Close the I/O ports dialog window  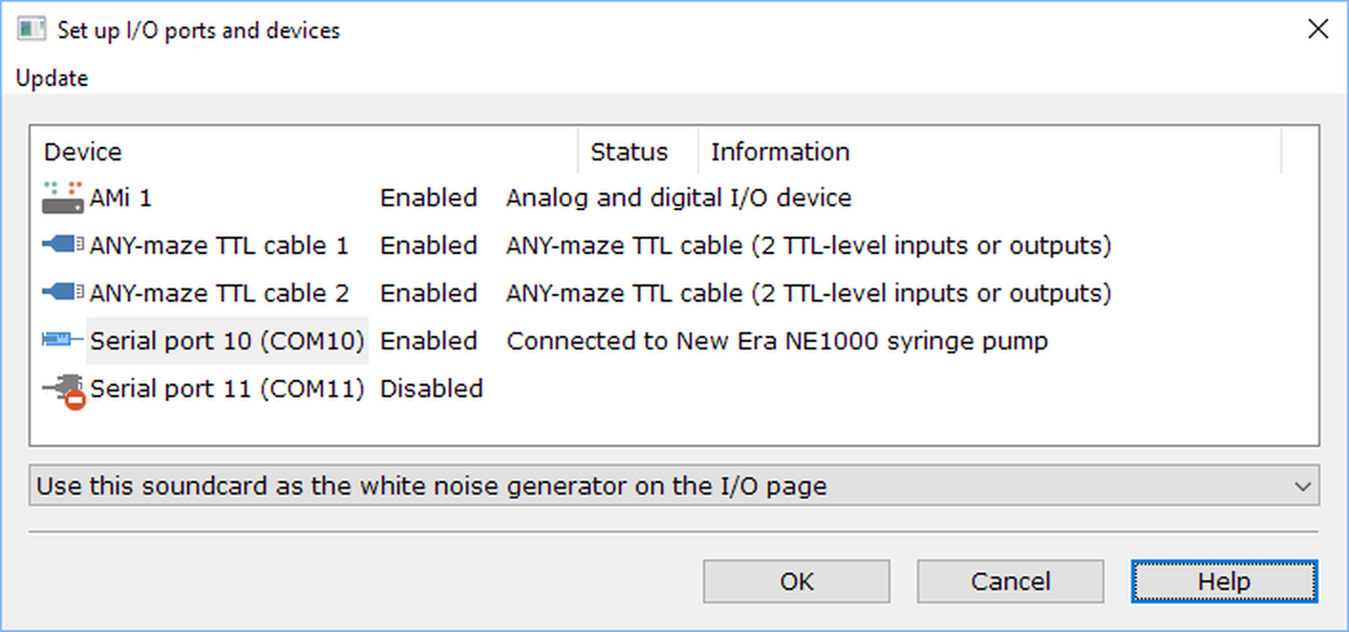pyautogui.click(x=1317, y=30)
